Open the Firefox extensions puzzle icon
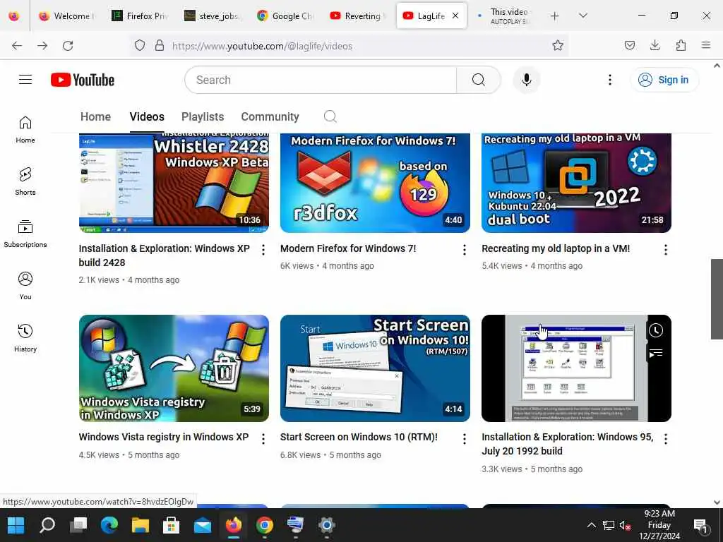 681,45
